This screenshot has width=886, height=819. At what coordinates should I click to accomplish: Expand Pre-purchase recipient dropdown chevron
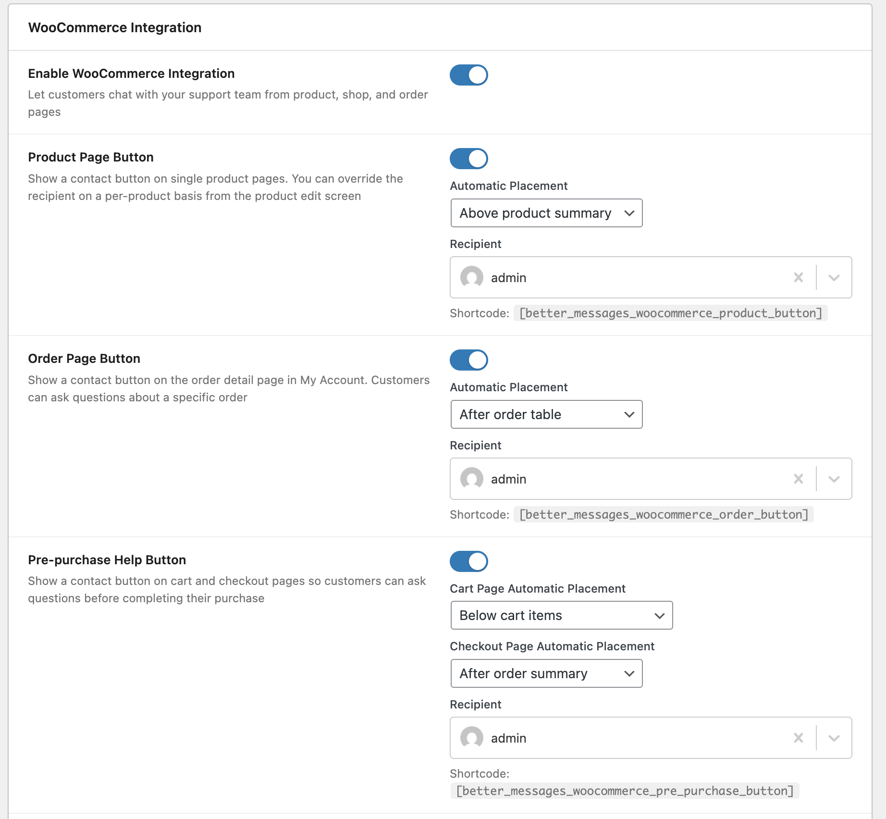point(834,738)
